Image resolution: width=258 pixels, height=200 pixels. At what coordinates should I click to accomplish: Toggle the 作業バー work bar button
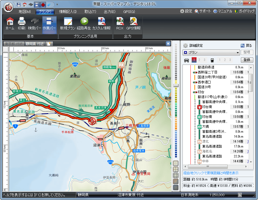[49, 24]
